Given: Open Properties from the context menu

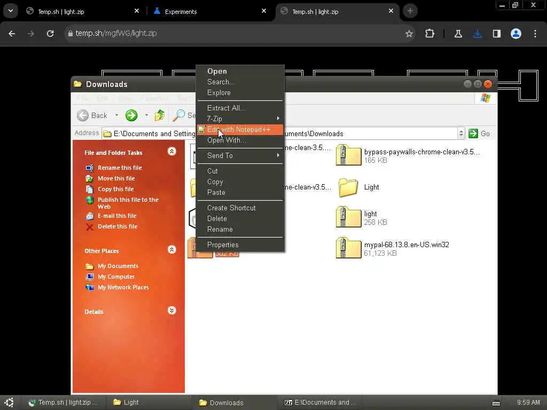Looking at the screenshot, I should [223, 245].
